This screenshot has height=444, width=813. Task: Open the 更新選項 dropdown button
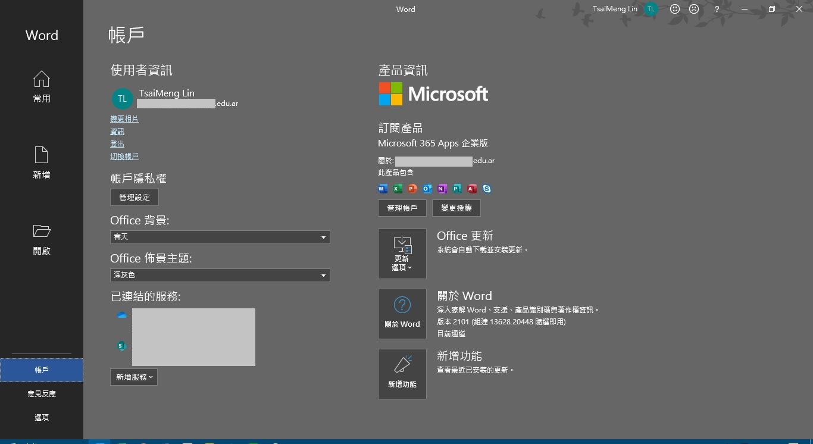point(402,254)
